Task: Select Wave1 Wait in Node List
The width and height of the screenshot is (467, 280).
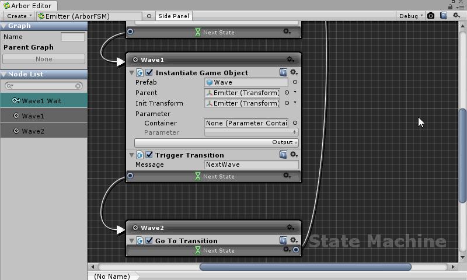Action: (x=44, y=100)
